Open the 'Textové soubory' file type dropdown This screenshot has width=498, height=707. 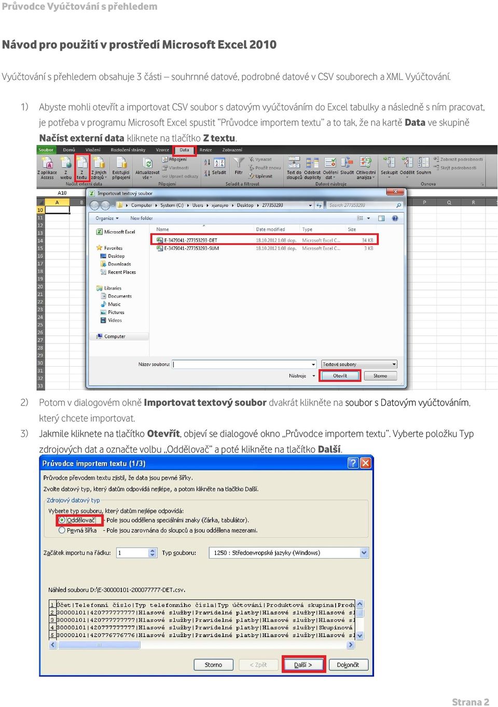coord(359,364)
